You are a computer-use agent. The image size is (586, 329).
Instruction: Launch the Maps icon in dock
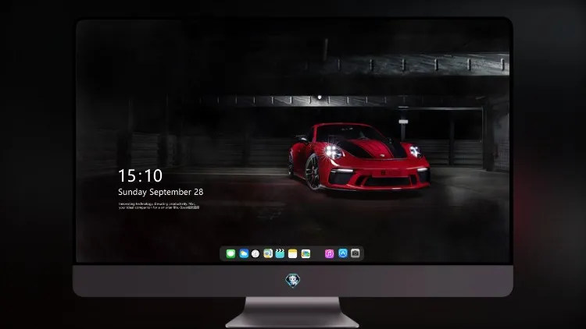coord(268,253)
